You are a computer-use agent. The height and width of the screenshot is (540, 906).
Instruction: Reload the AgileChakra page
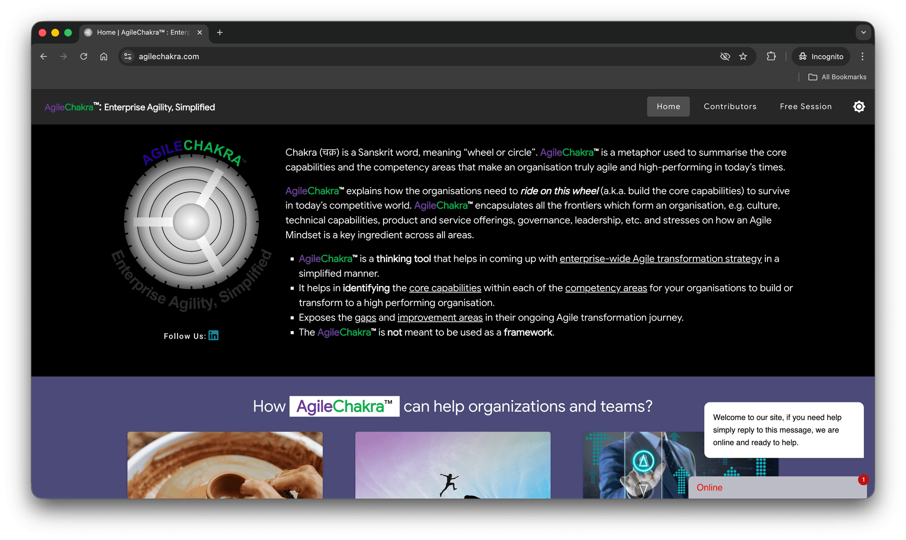click(x=84, y=56)
